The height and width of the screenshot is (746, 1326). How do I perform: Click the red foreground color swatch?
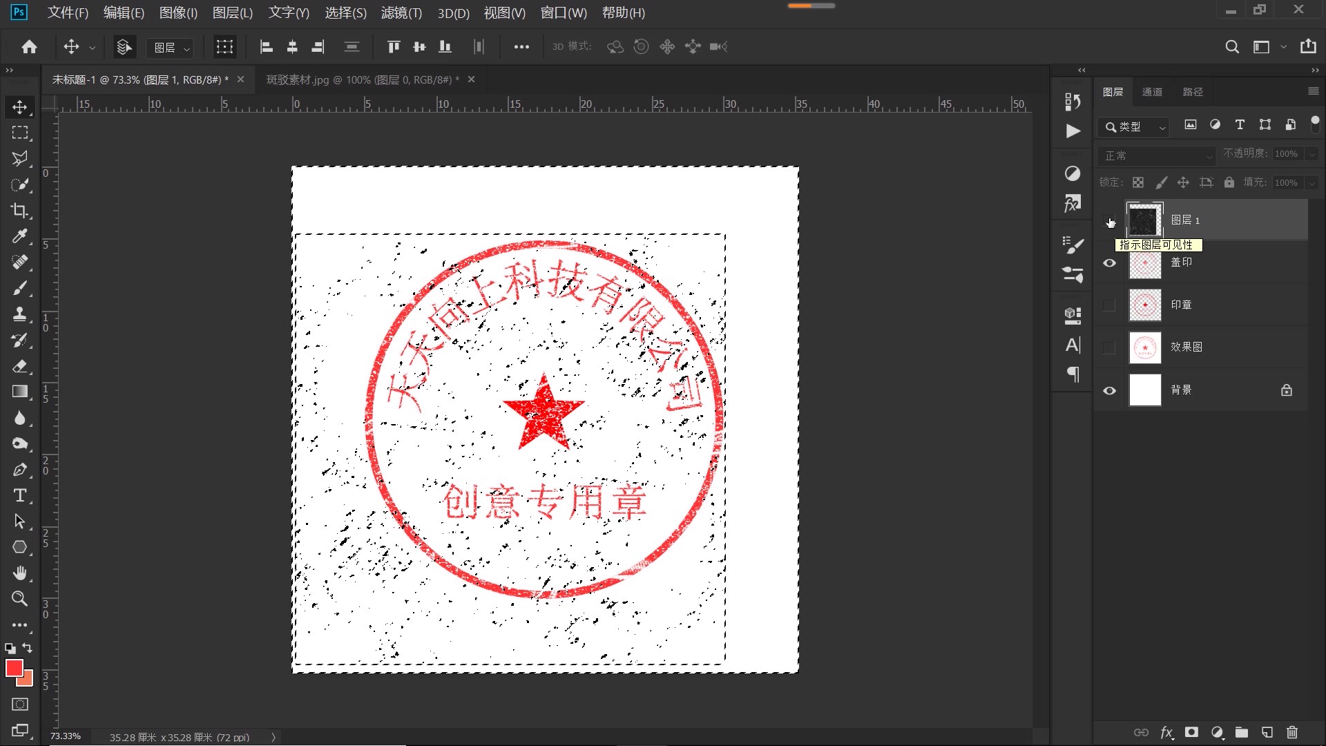[x=15, y=668]
